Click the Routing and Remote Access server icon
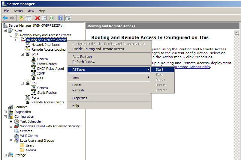 pyautogui.click(x=23, y=40)
